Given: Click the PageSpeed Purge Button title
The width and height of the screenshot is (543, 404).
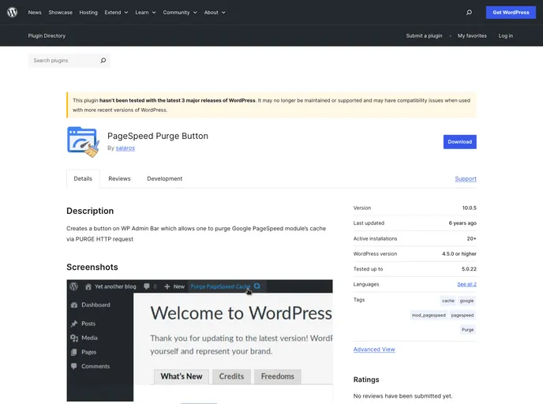Looking at the screenshot, I should (158, 136).
